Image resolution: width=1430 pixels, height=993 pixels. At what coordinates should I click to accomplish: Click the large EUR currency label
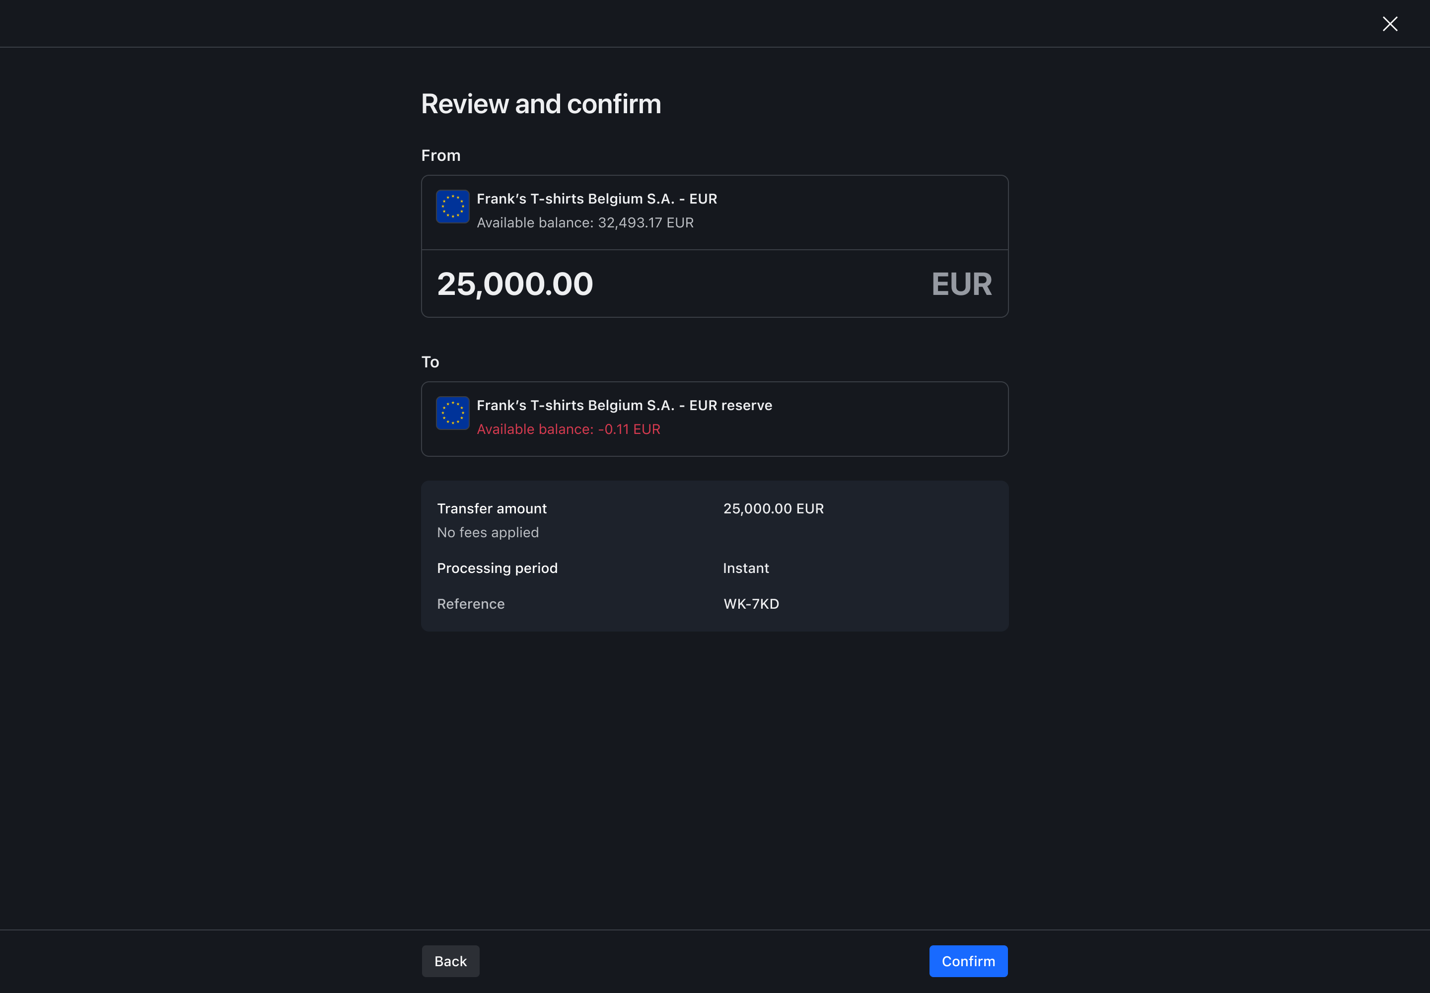click(961, 284)
